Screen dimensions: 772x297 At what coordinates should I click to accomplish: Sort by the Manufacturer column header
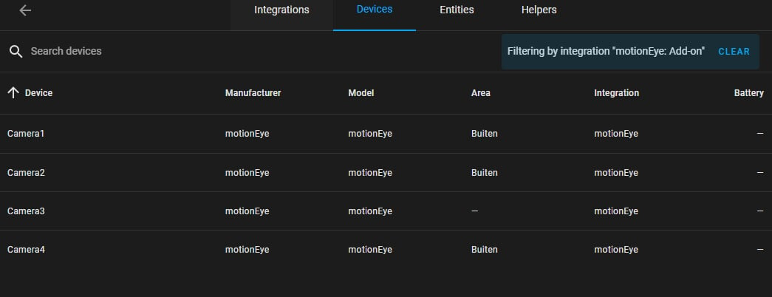pyautogui.click(x=253, y=93)
